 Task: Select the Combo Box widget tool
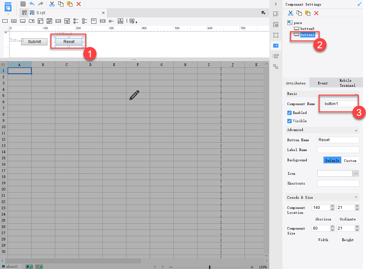point(31,21)
